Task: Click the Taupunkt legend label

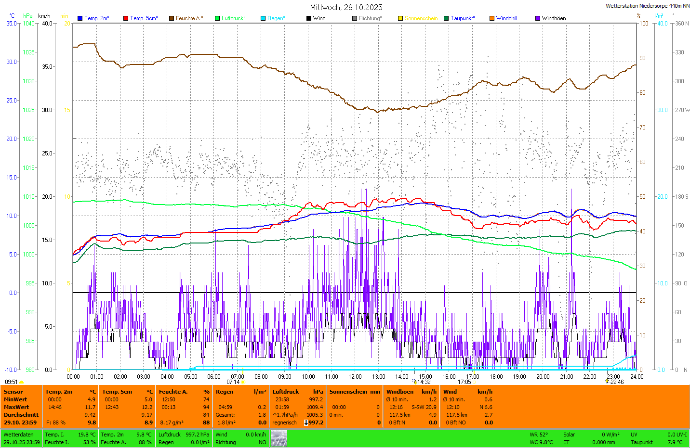Action: pos(463,18)
